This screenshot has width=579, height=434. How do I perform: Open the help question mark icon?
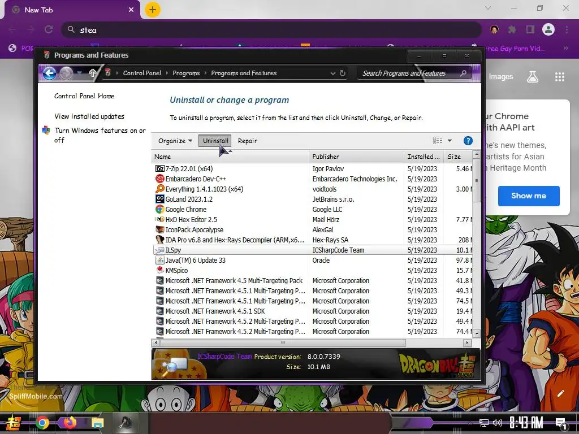coord(468,141)
